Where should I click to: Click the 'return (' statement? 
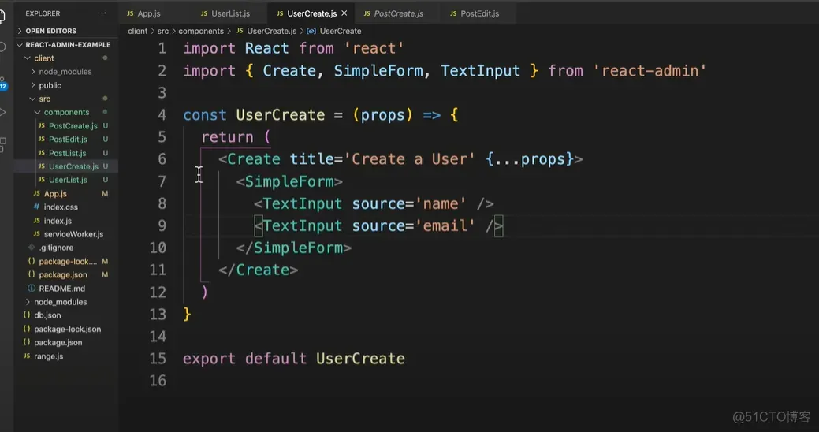tap(236, 137)
